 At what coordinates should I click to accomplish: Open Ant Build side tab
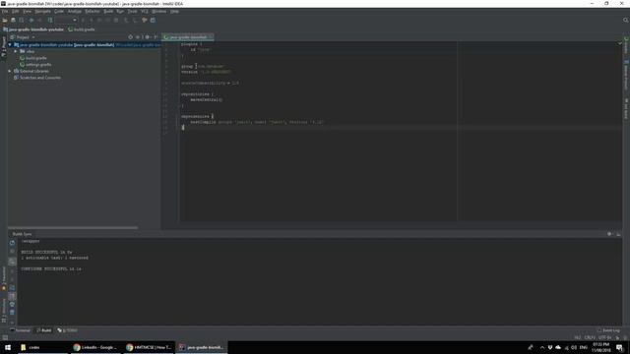coord(626,108)
